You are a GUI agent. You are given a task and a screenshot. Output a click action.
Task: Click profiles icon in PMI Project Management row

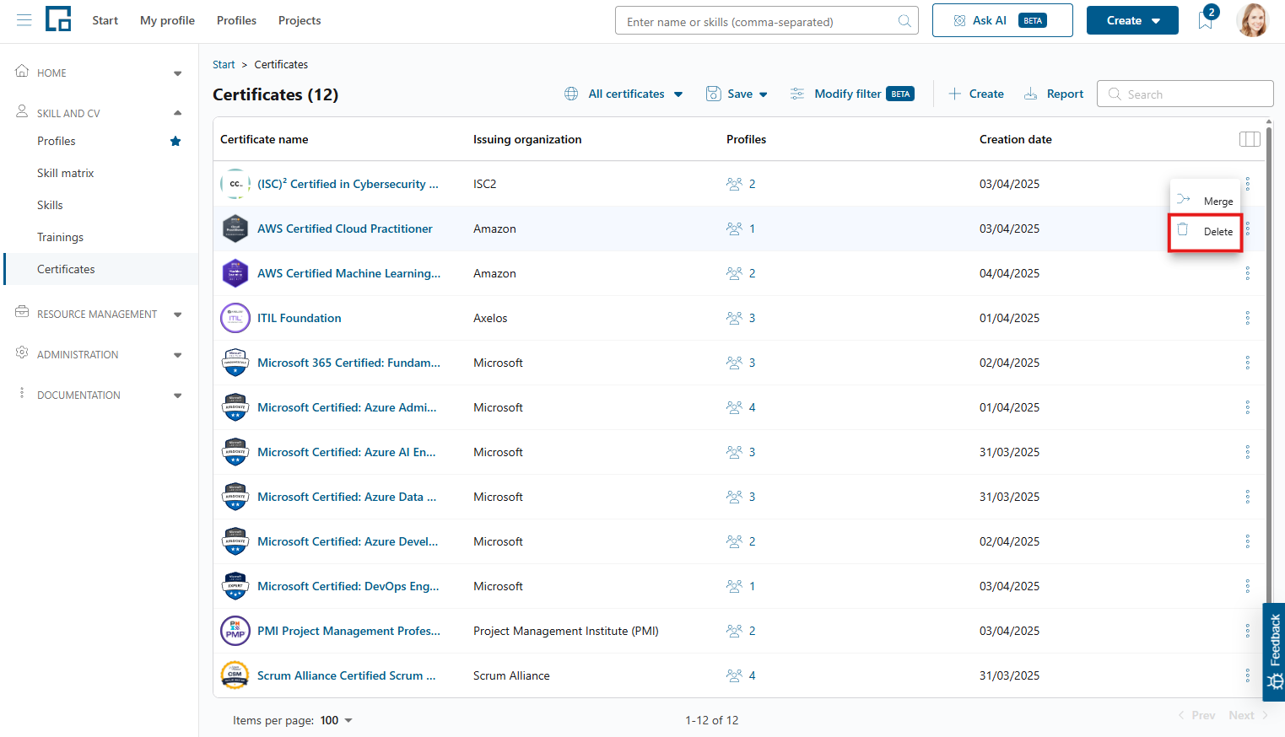(734, 631)
